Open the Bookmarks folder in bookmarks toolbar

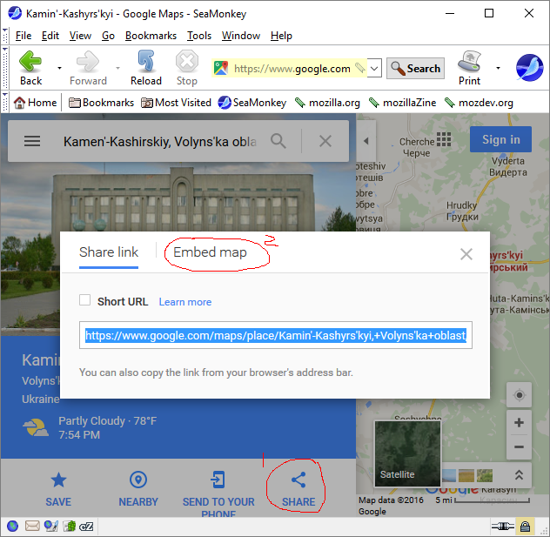pos(101,103)
